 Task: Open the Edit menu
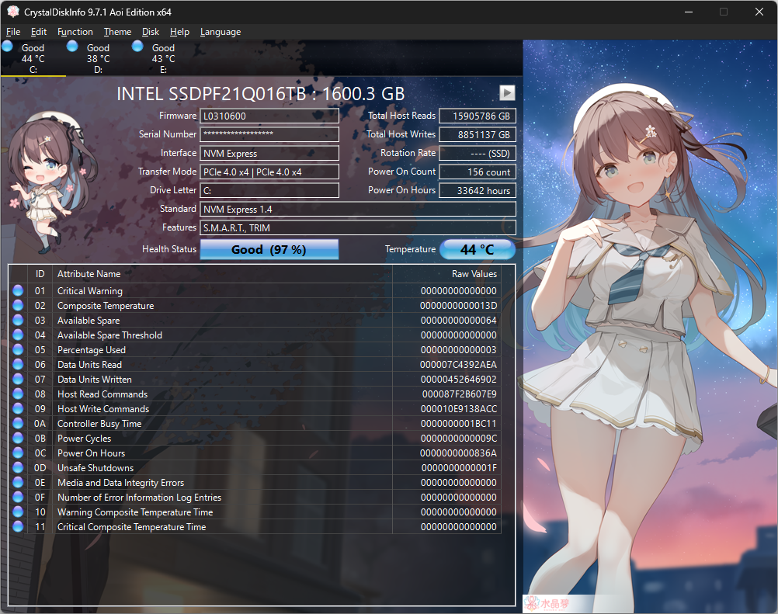pyautogui.click(x=39, y=32)
